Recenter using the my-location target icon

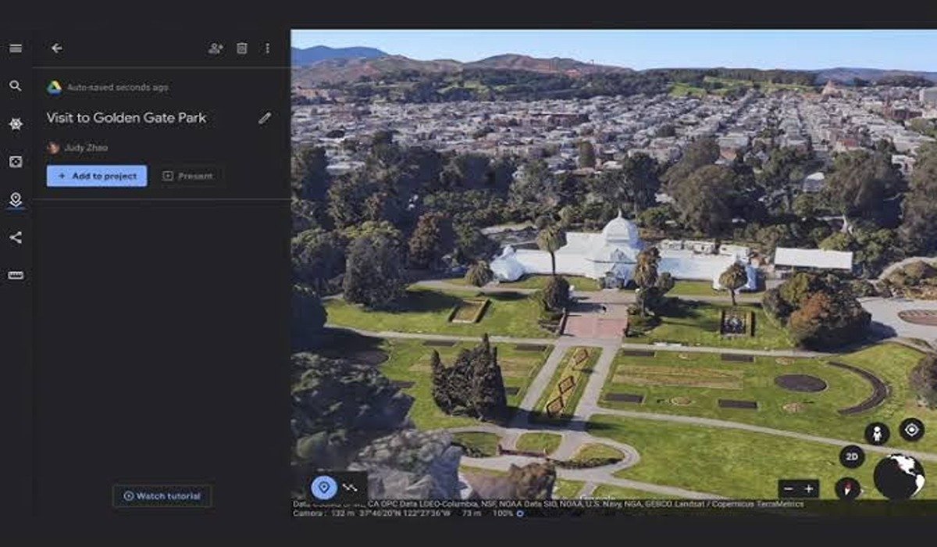pyautogui.click(x=910, y=430)
